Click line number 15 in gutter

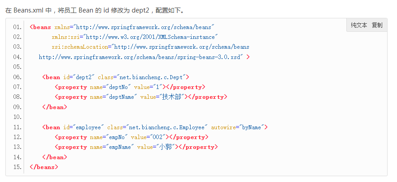click(x=17, y=167)
